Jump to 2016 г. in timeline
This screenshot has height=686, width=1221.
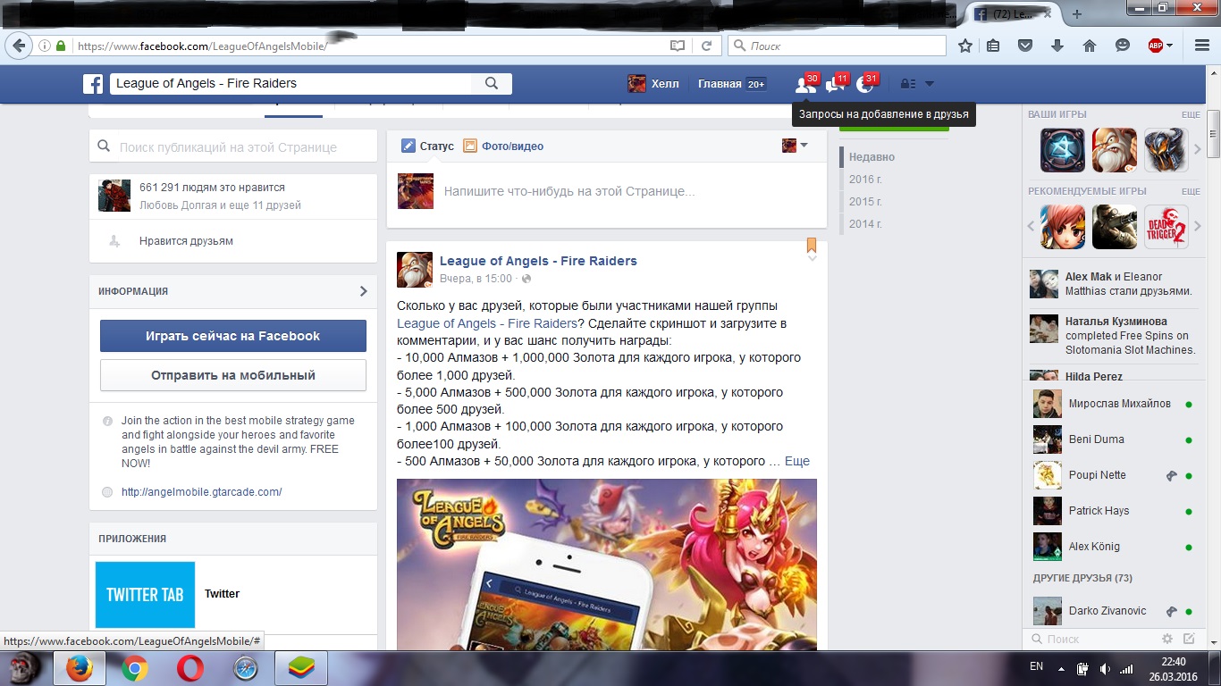click(x=865, y=180)
